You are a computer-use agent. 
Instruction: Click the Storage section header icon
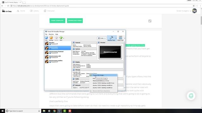click(74, 70)
